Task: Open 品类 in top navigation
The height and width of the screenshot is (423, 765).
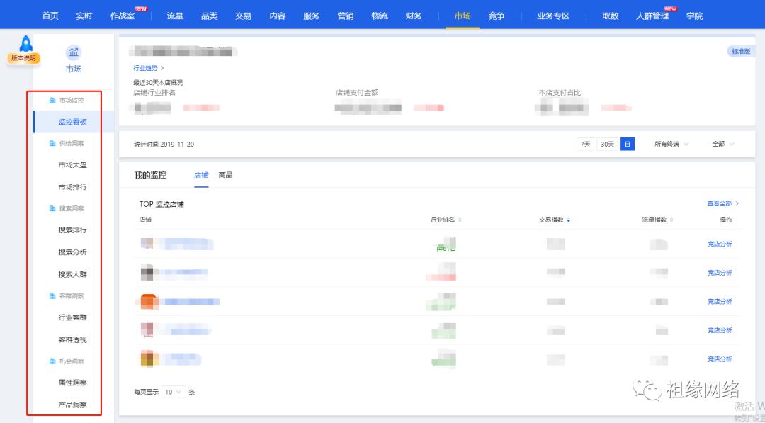Action: point(209,16)
